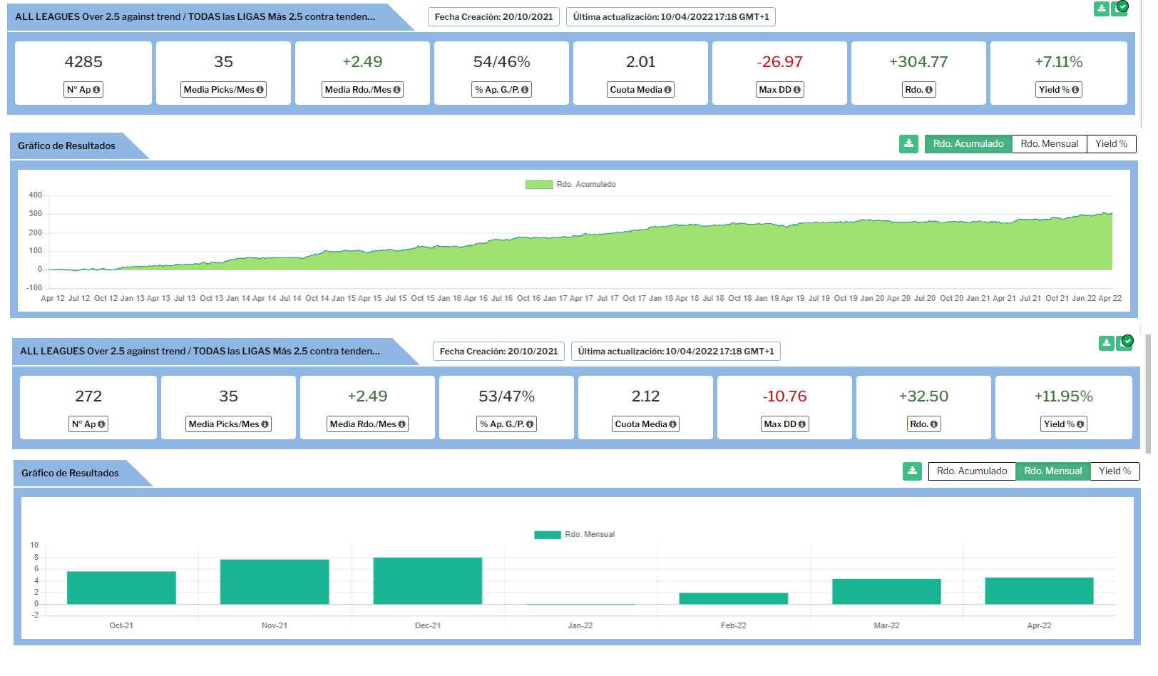Click the page's vertical scrollbar

coord(1147,392)
